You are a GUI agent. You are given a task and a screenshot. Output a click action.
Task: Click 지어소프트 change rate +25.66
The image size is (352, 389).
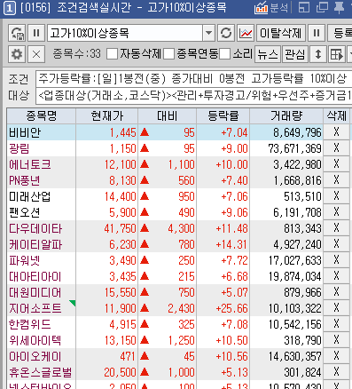point(231,308)
